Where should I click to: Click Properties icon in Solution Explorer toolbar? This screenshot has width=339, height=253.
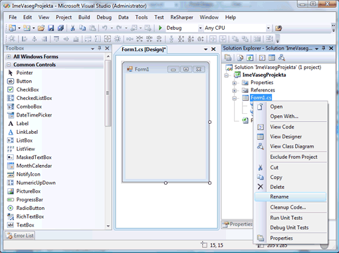click(x=228, y=58)
